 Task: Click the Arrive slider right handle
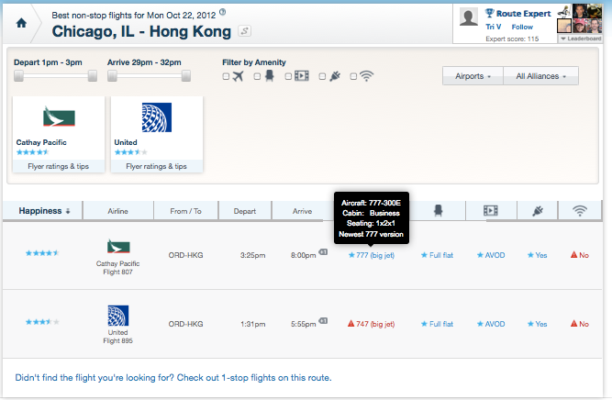pos(186,76)
